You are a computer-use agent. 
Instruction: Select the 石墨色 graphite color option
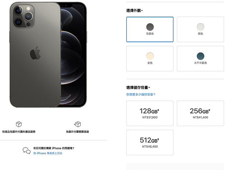coord(150,29)
